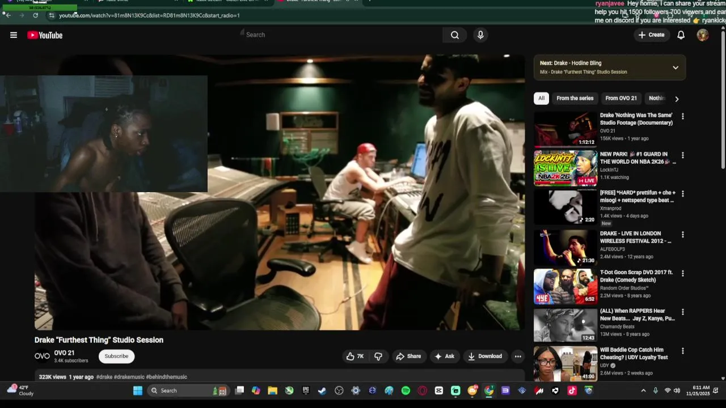This screenshot has width=726, height=408.
Task: Show more filter chips with right arrow
Action: (677, 99)
